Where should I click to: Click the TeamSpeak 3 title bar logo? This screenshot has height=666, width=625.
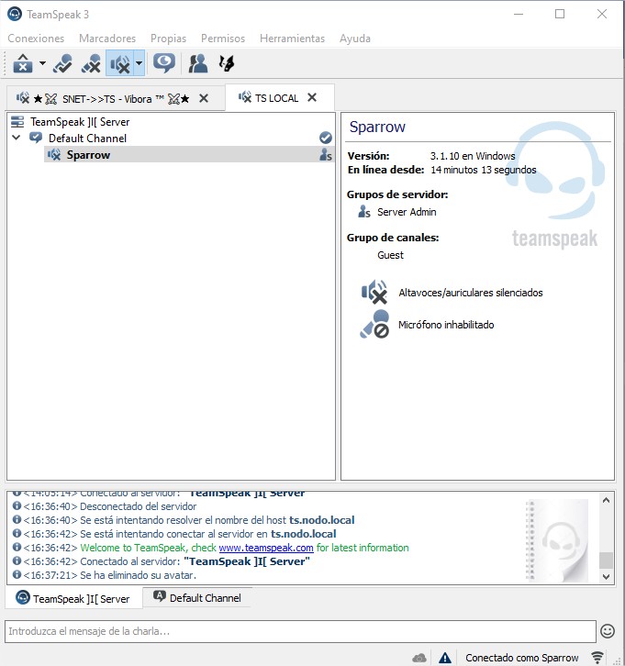(x=15, y=14)
